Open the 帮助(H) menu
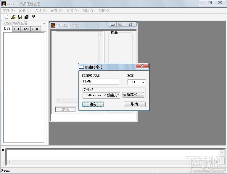 (x=104, y=11)
